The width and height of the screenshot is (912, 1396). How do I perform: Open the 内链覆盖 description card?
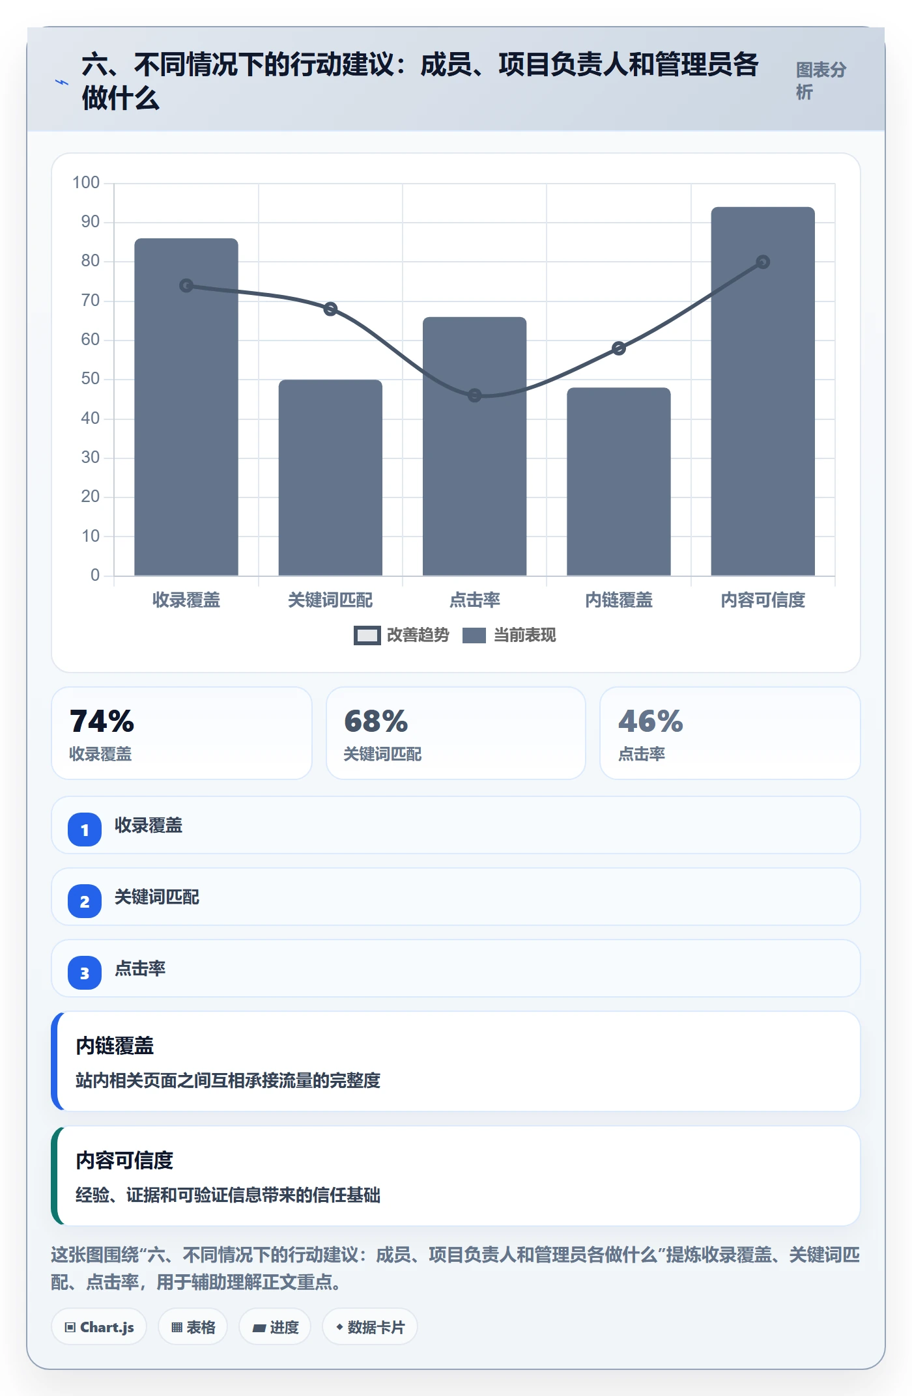click(x=456, y=1061)
